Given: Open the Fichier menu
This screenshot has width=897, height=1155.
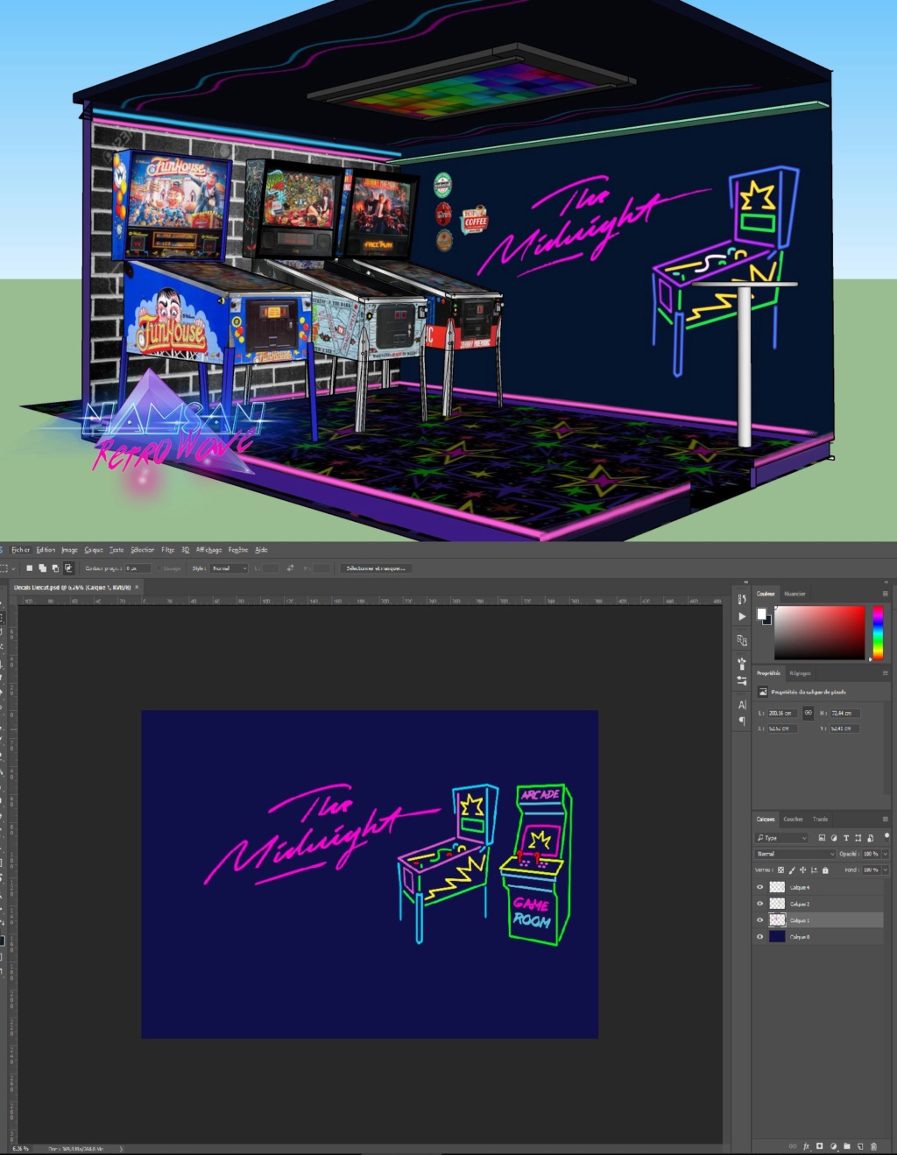Looking at the screenshot, I should pyautogui.click(x=21, y=550).
